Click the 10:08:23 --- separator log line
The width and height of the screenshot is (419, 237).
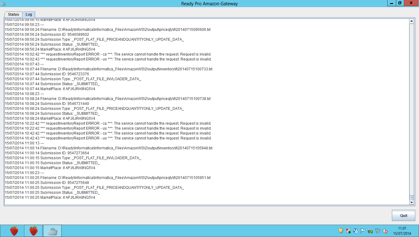24,94
